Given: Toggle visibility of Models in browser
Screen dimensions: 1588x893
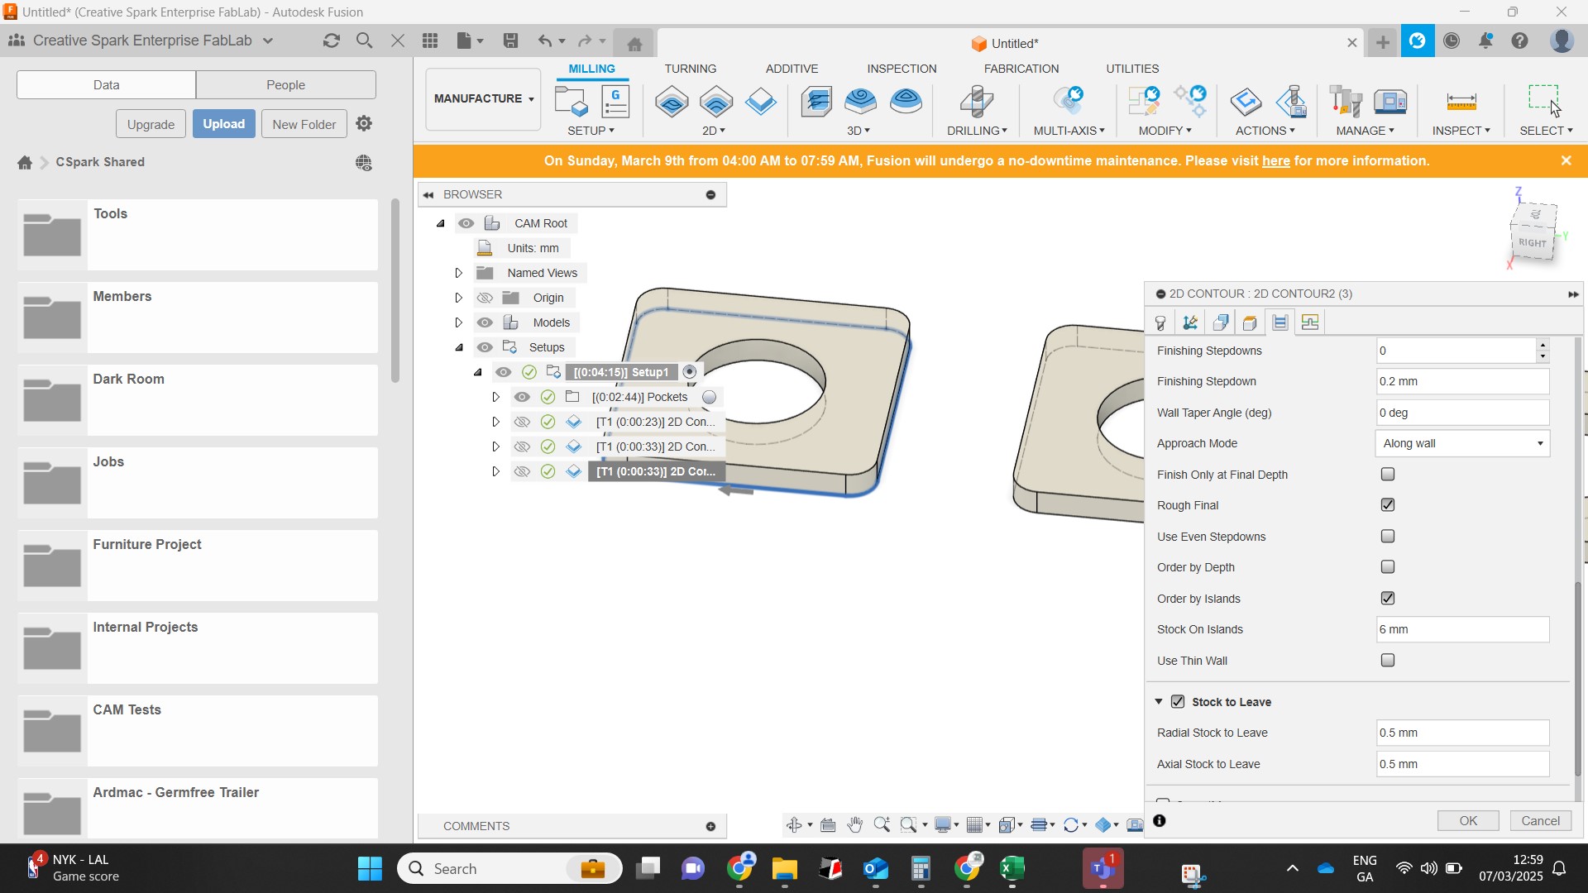Looking at the screenshot, I should point(485,322).
